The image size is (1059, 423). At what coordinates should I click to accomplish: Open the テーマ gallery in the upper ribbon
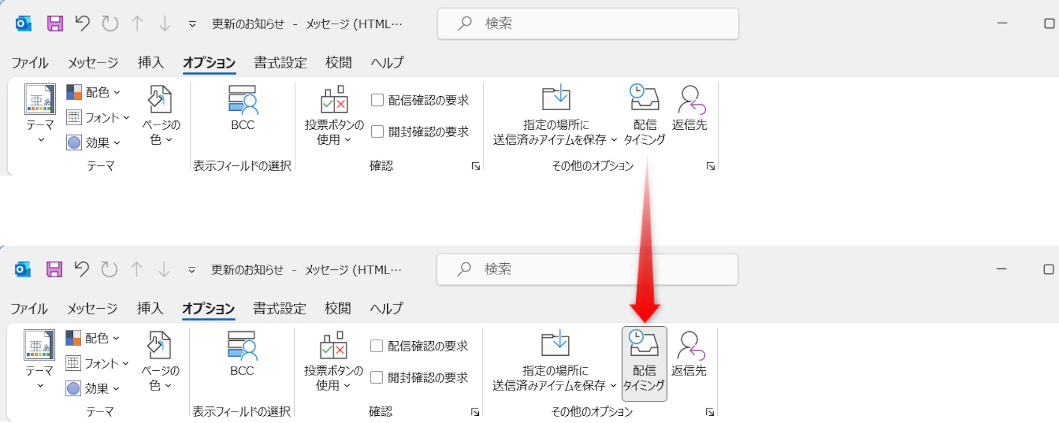click(x=40, y=114)
